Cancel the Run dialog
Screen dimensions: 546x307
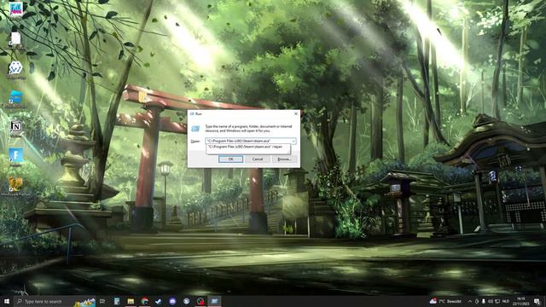tap(258, 159)
